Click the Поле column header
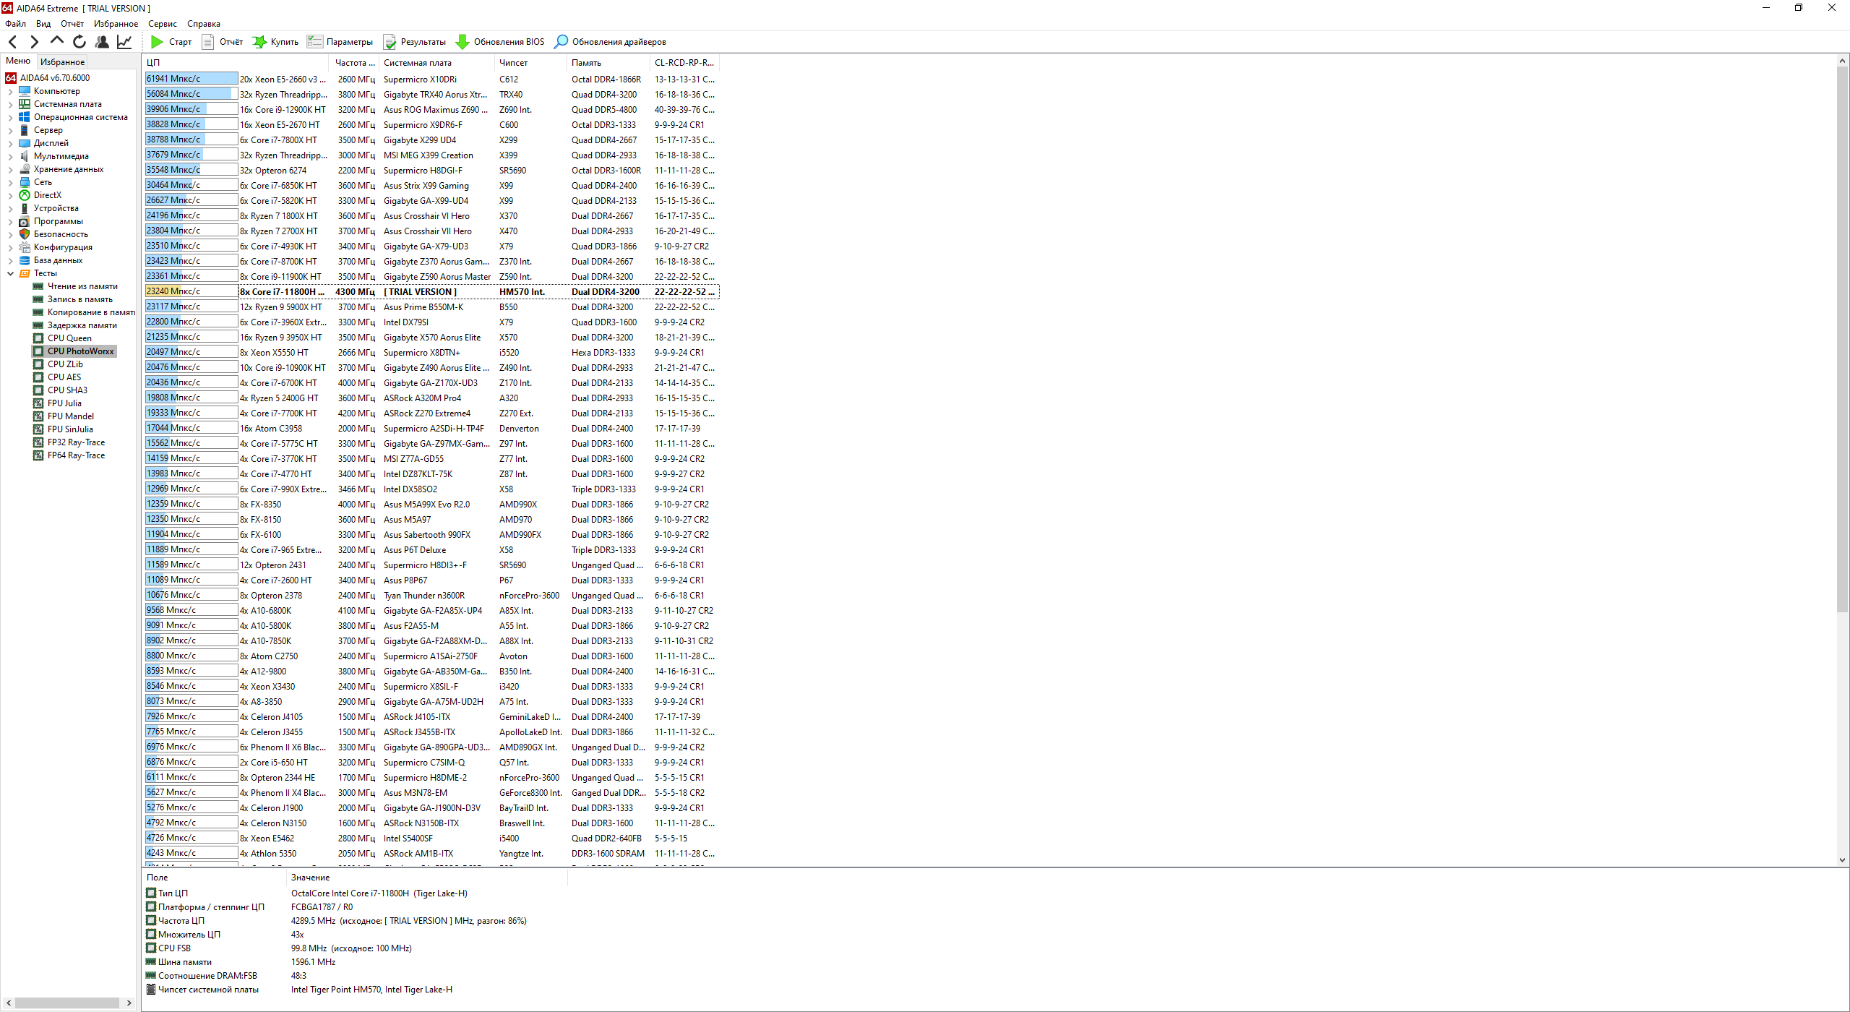This screenshot has height=1012, width=1850. pyautogui.click(x=215, y=878)
